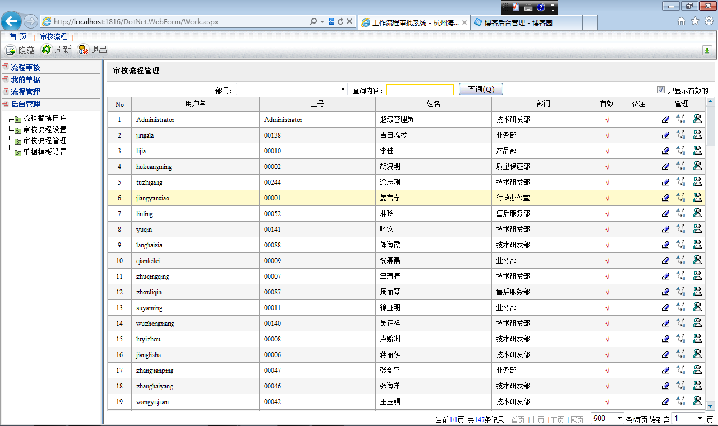
Task: Click the 首页 first-page pager link
Action: click(x=518, y=419)
